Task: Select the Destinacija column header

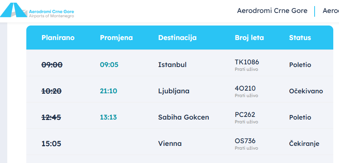Action: click(x=177, y=38)
